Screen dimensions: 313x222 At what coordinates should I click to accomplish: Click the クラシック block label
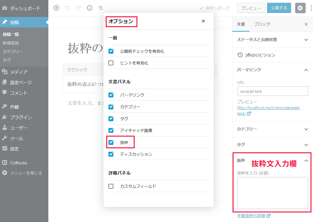(x=77, y=70)
